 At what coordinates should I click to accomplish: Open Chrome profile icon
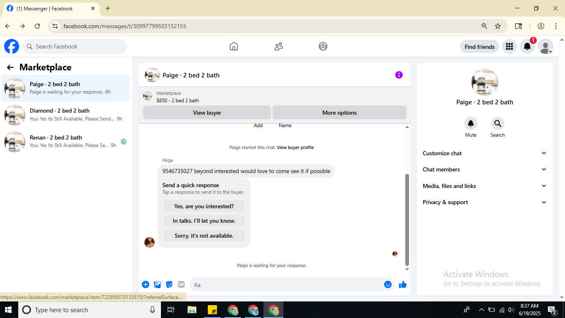point(541,26)
